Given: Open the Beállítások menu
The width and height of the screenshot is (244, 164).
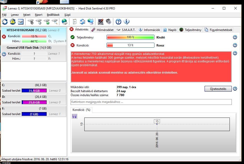Looking at the screenshot, I should point(53,15).
